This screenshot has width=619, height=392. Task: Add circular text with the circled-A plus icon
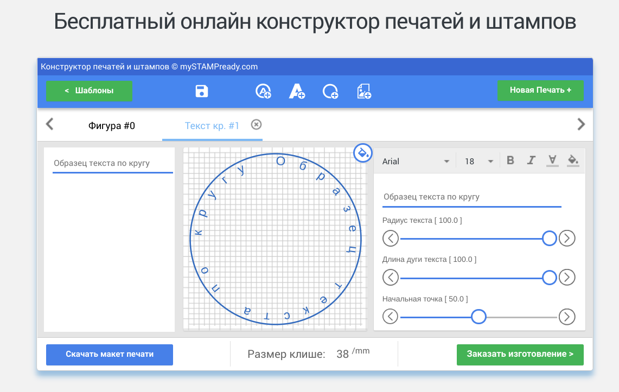coord(263,91)
